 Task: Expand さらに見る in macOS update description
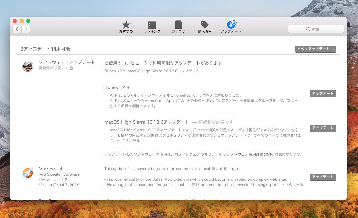[x=131, y=141]
